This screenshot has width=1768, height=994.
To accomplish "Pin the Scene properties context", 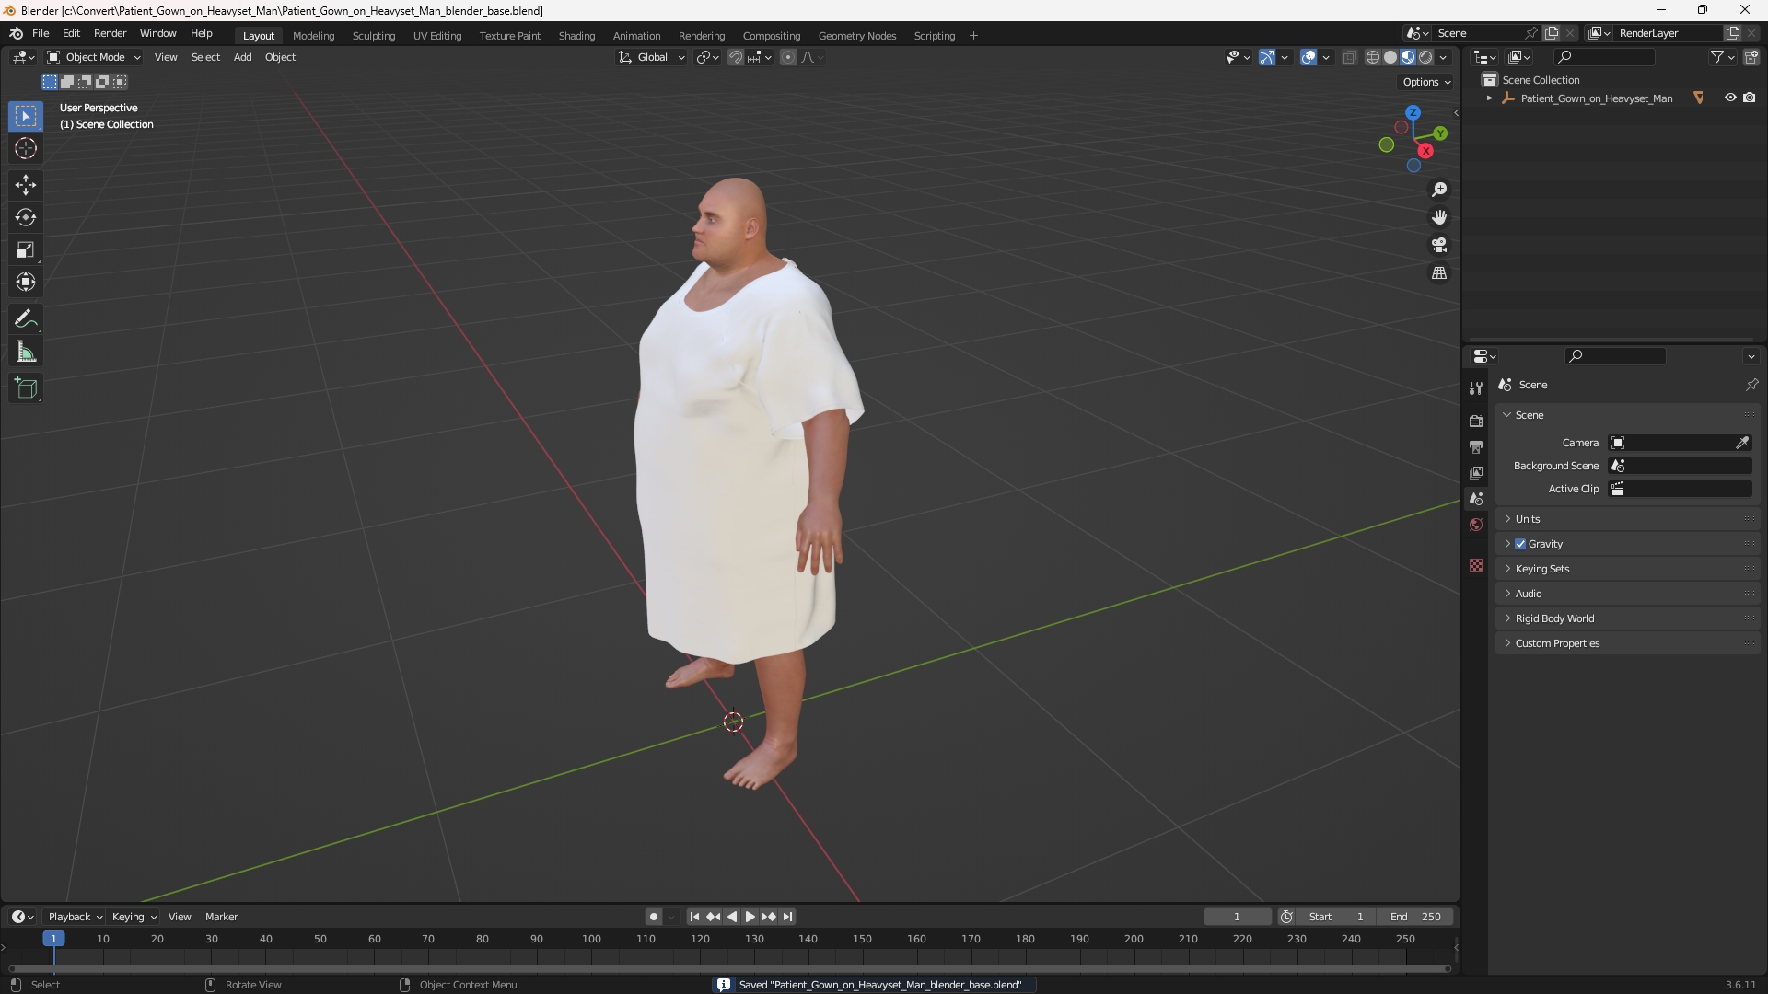I will 1751,385.
